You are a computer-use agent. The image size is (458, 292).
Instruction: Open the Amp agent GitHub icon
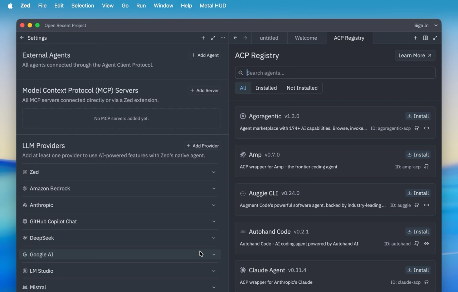coord(427,167)
